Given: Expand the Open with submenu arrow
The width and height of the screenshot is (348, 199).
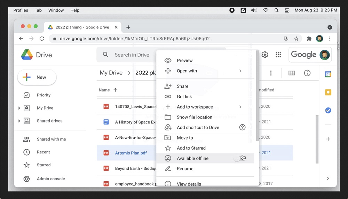Looking at the screenshot, I should coord(240,71).
